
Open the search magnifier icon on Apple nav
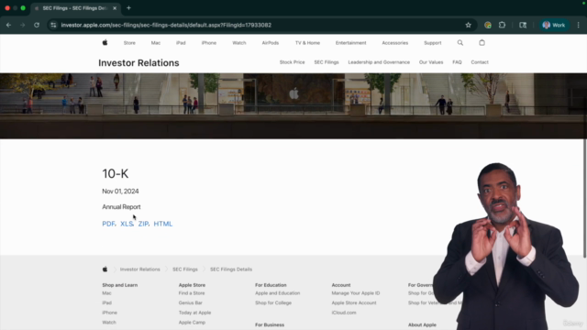point(460,43)
